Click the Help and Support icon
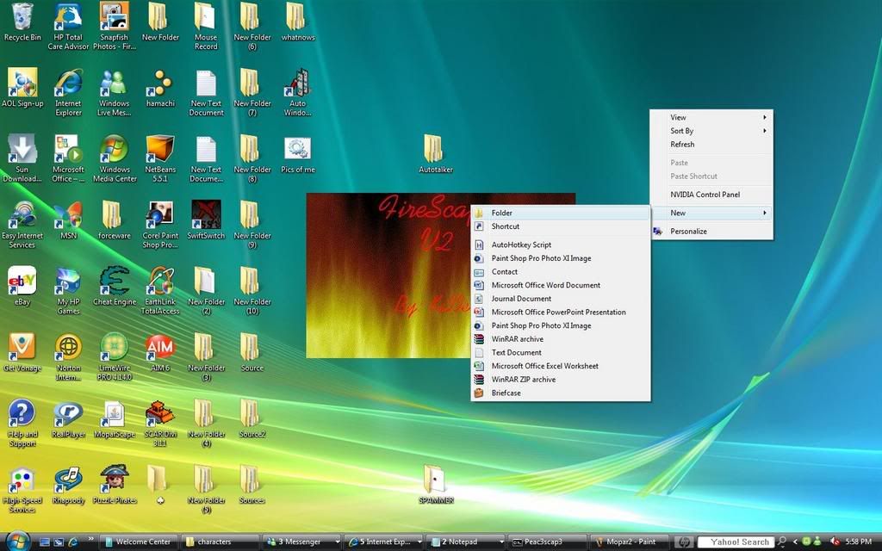Image resolution: width=882 pixels, height=551 pixels. click(22, 423)
